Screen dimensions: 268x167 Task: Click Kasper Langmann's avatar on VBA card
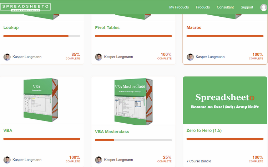point(7,160)
